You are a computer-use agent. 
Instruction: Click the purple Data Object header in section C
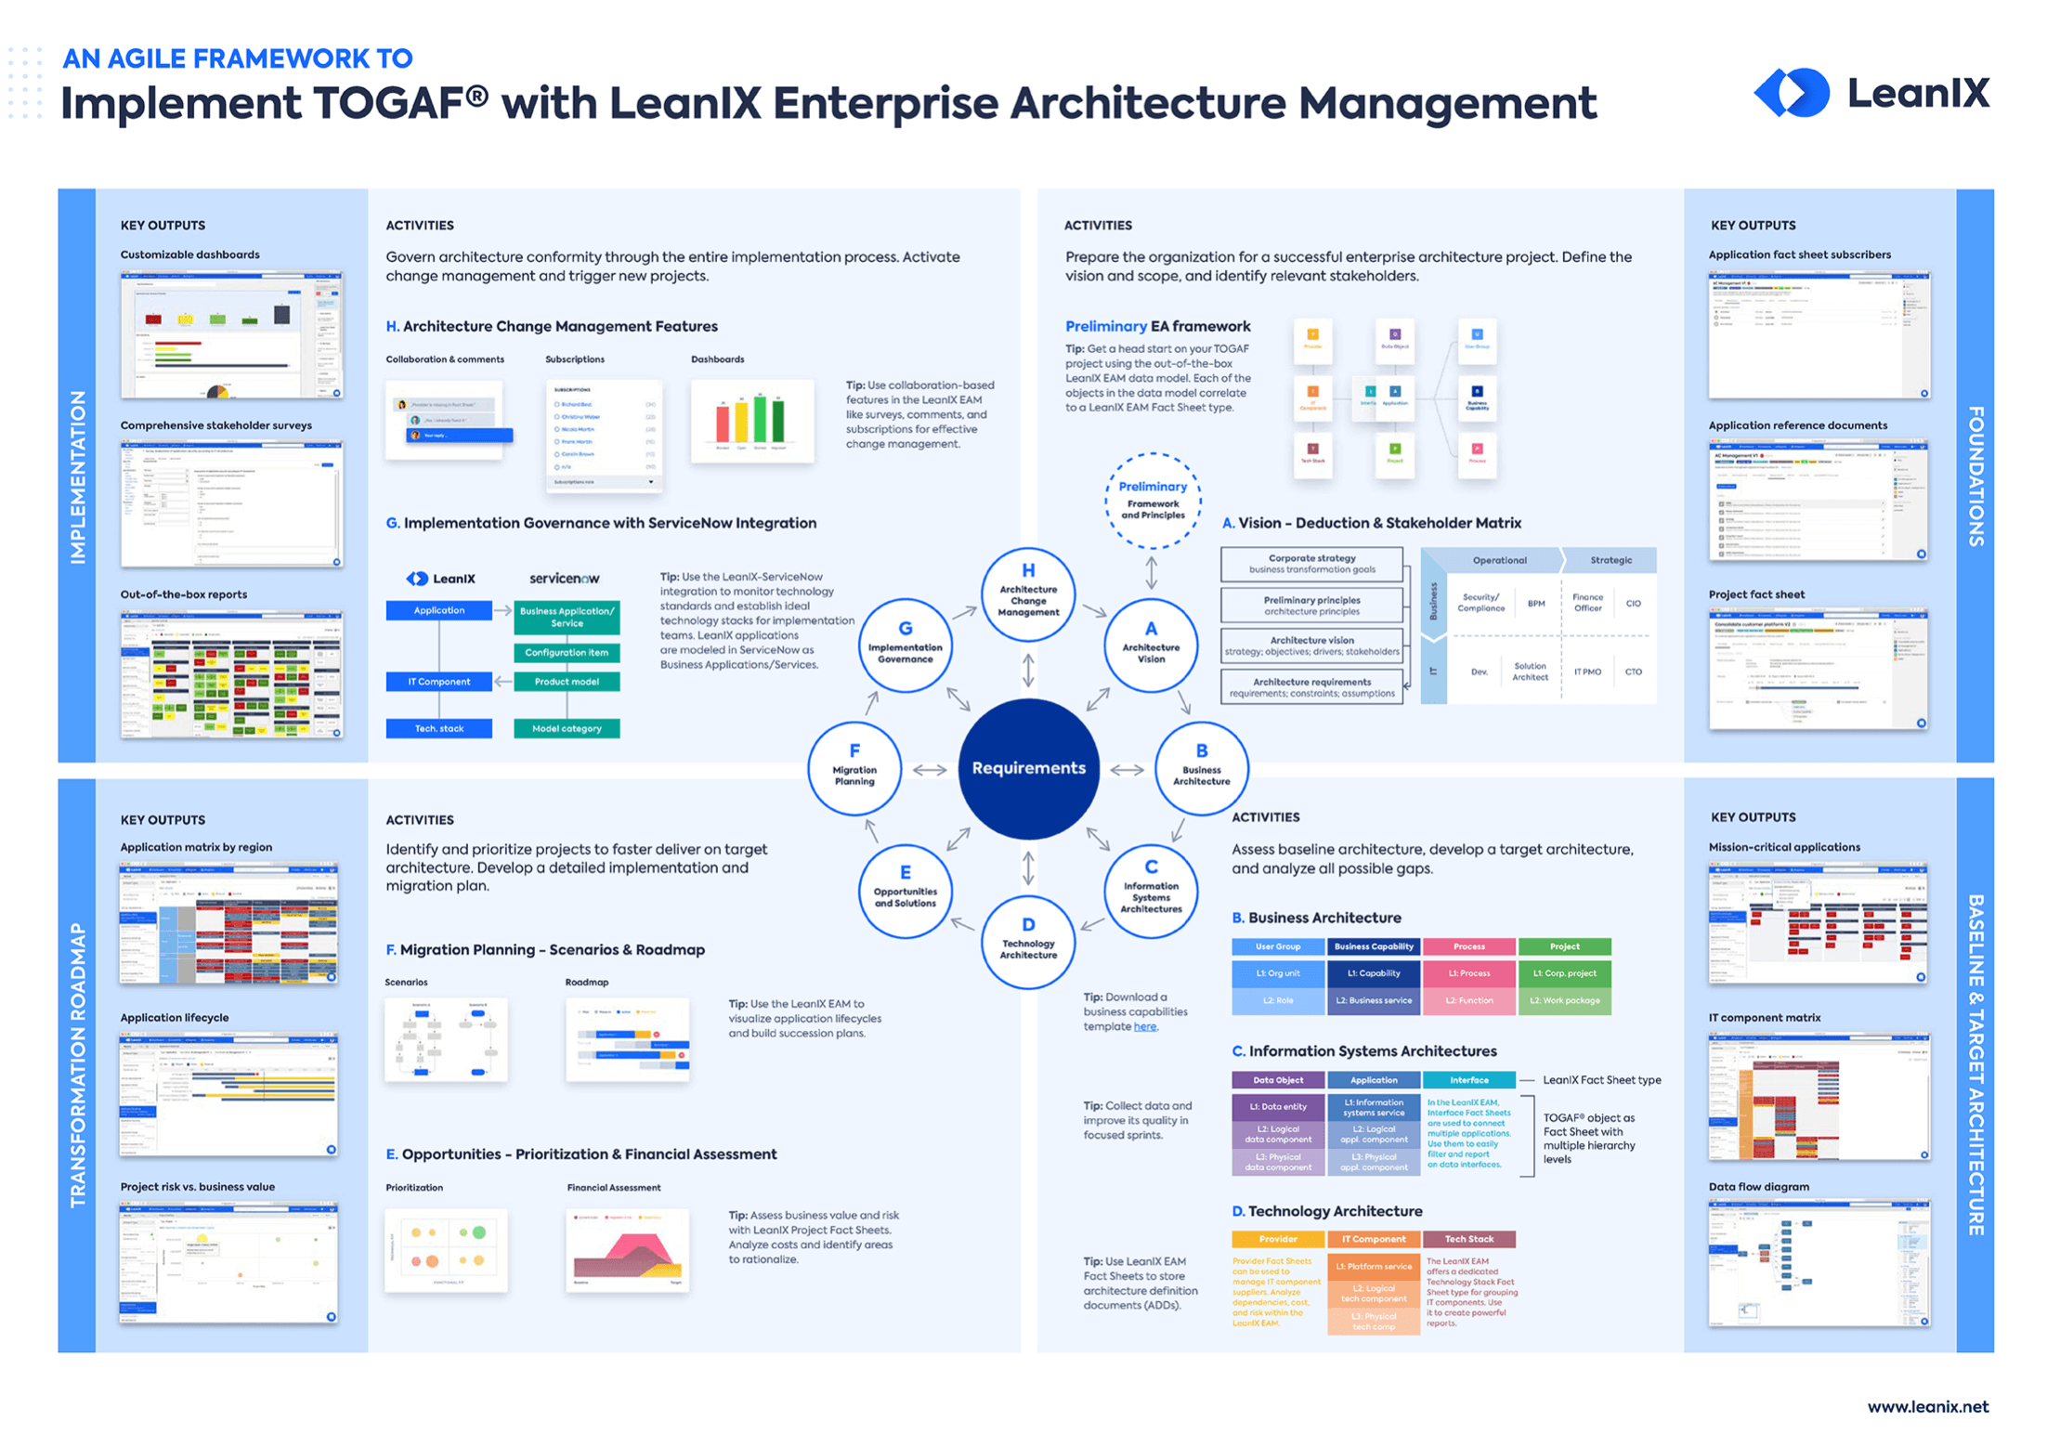[1277, 1080]
